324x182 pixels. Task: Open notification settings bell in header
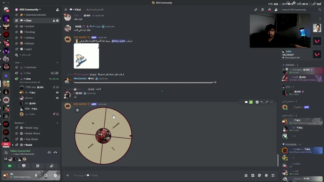tap(262, 10)
